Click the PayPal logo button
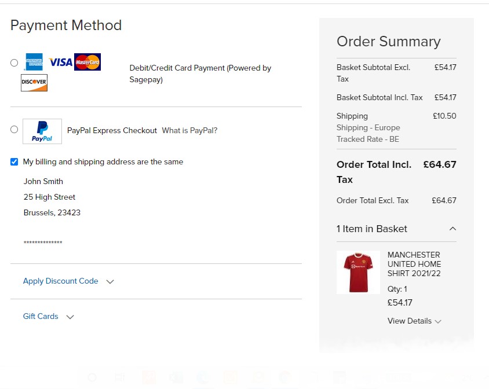 point(42,131)
